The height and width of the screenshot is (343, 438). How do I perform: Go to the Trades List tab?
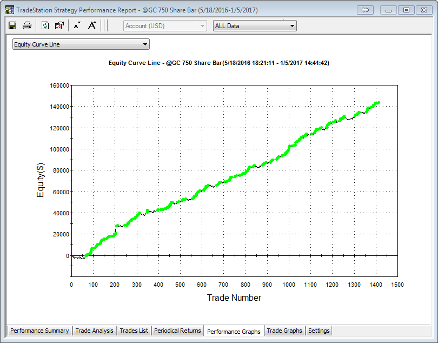pyautogui.click(x=134, y=331)
